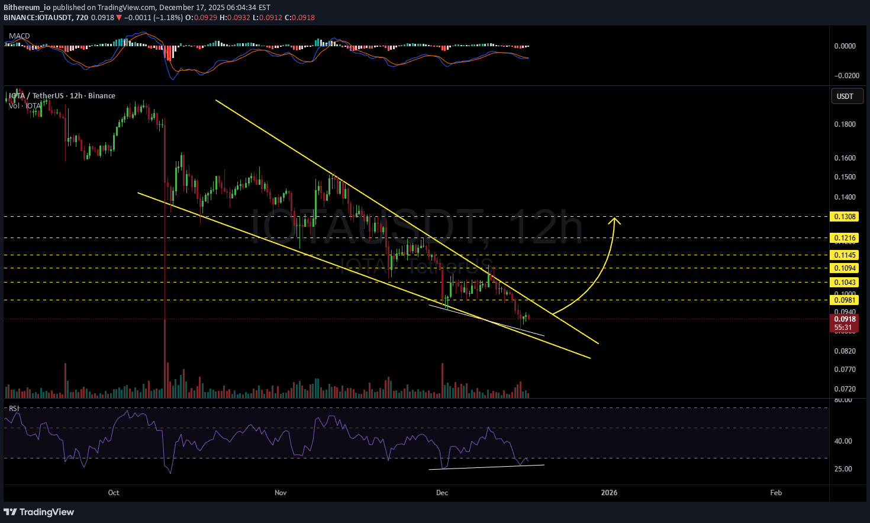Click the 0.1308 yellow price label
Viewport: 870px width, 523px height.
[x=845, y=217]
